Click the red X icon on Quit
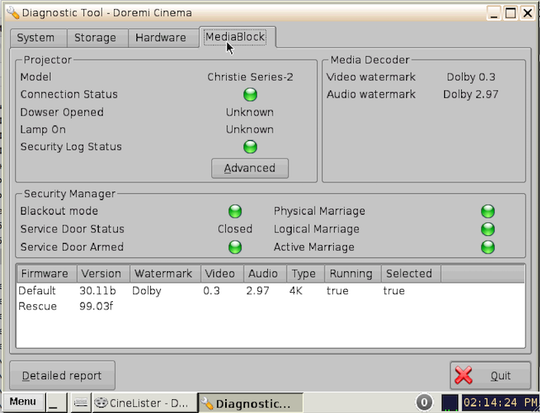The width and height of the screenshot is (540, 413). click(463, 375)
